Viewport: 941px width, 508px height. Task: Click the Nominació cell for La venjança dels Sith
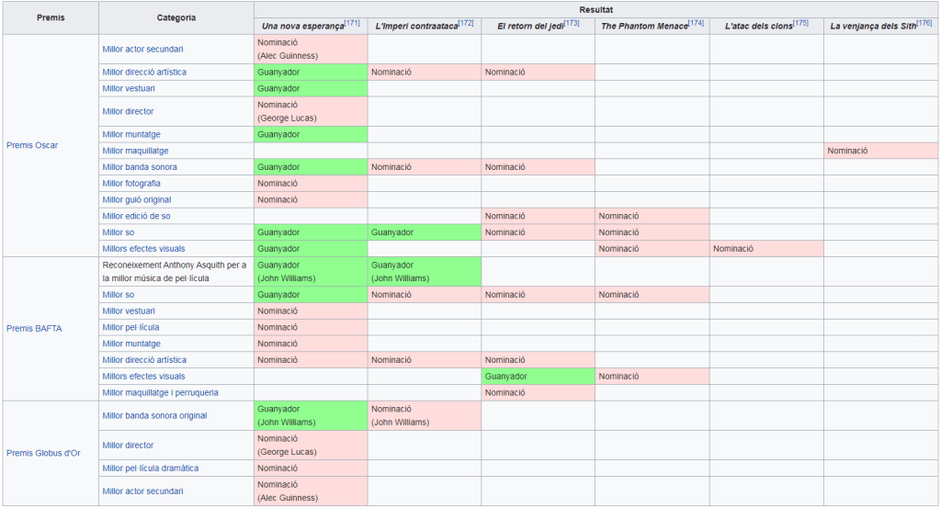[847, 151]
